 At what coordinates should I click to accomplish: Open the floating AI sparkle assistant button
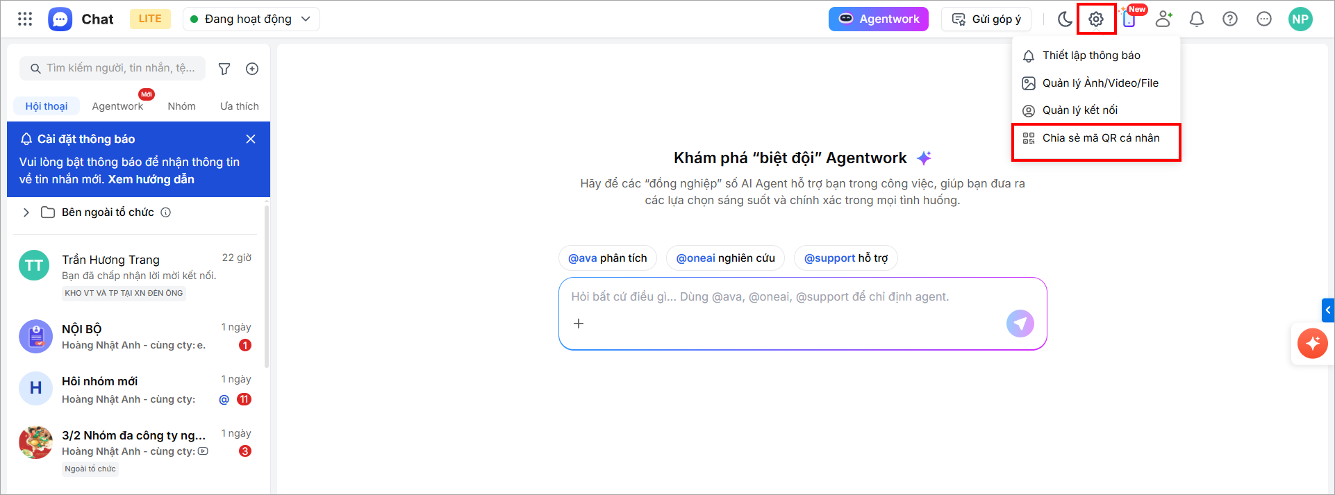1312,343
